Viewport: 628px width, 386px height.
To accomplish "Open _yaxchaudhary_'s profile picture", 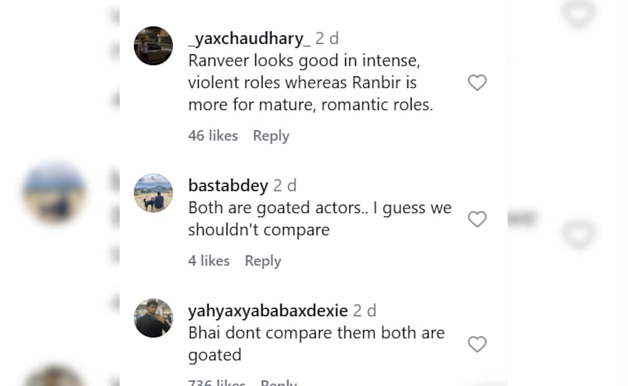I will 153,46.
